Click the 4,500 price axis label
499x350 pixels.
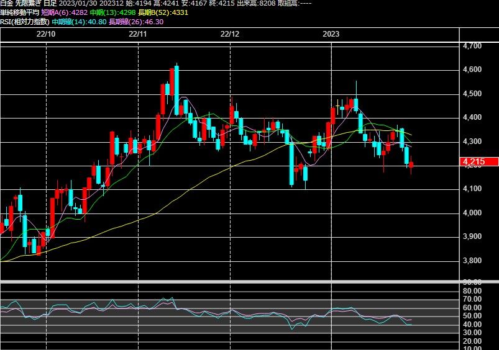[x=472, y=94]
